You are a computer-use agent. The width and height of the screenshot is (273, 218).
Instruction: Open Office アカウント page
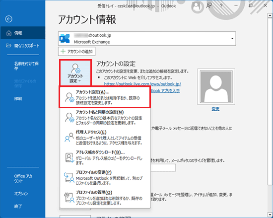[x=23, y=178]
